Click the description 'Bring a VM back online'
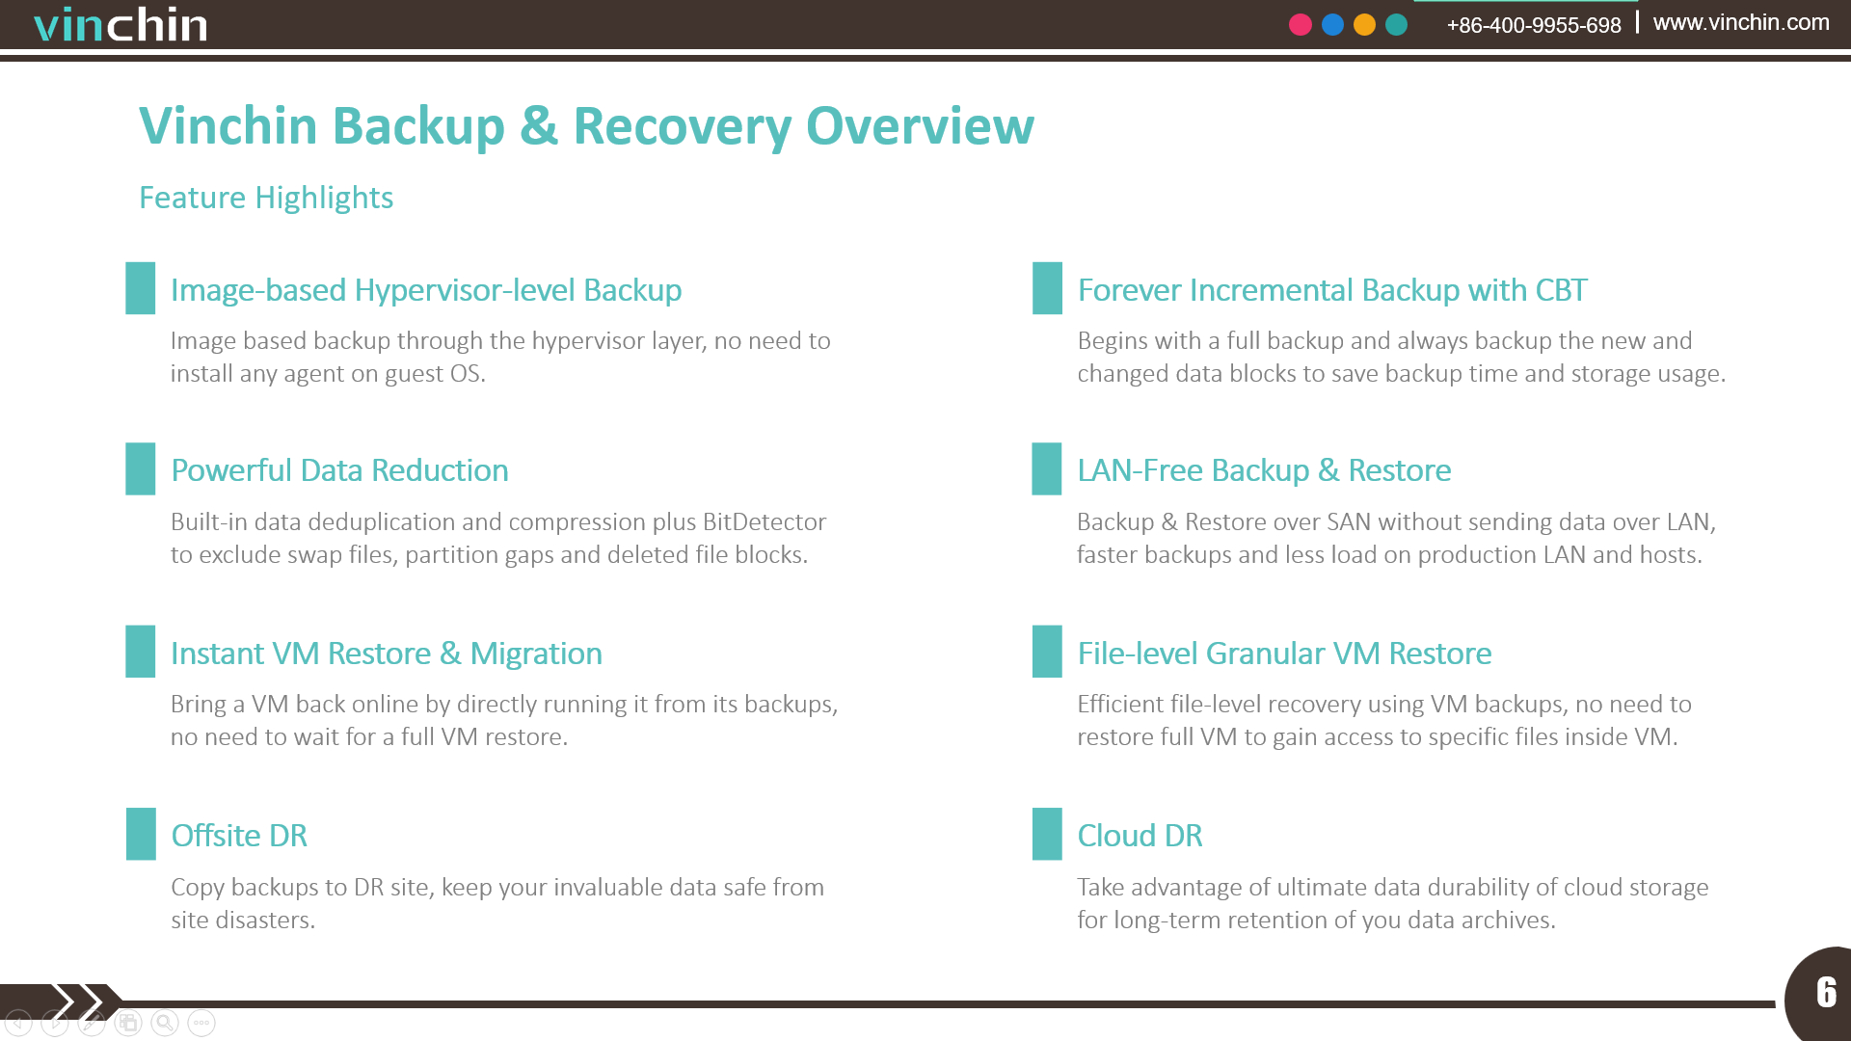 504,720
